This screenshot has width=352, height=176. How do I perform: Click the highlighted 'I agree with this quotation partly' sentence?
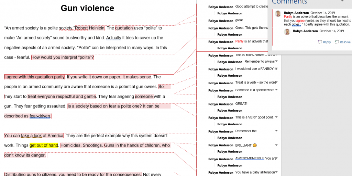[34, 77]
